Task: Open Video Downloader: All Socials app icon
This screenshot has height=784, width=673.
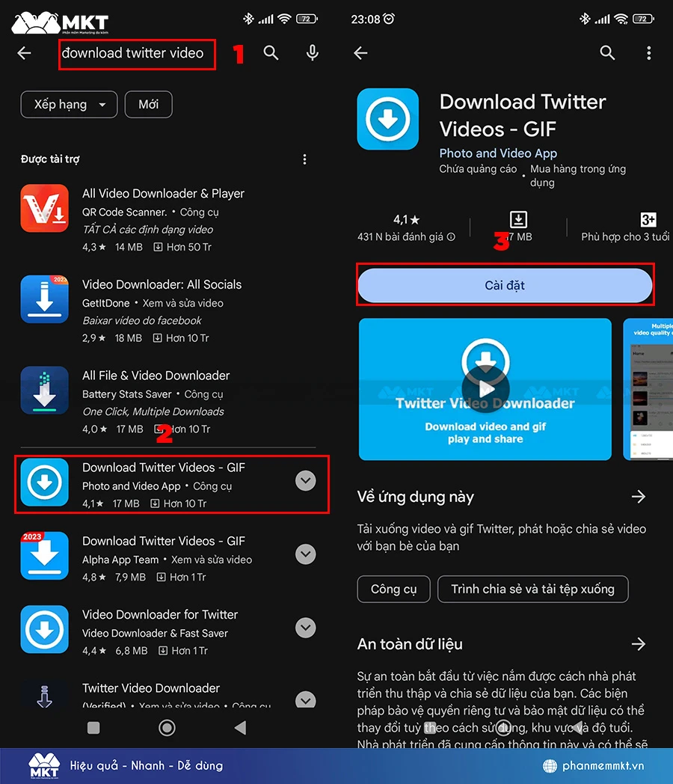Action: click(44, 299)
